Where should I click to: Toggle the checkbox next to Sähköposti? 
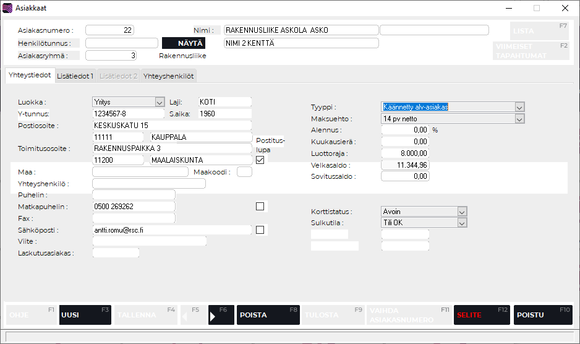260,230
